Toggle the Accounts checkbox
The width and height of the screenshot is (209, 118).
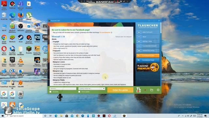50,92
